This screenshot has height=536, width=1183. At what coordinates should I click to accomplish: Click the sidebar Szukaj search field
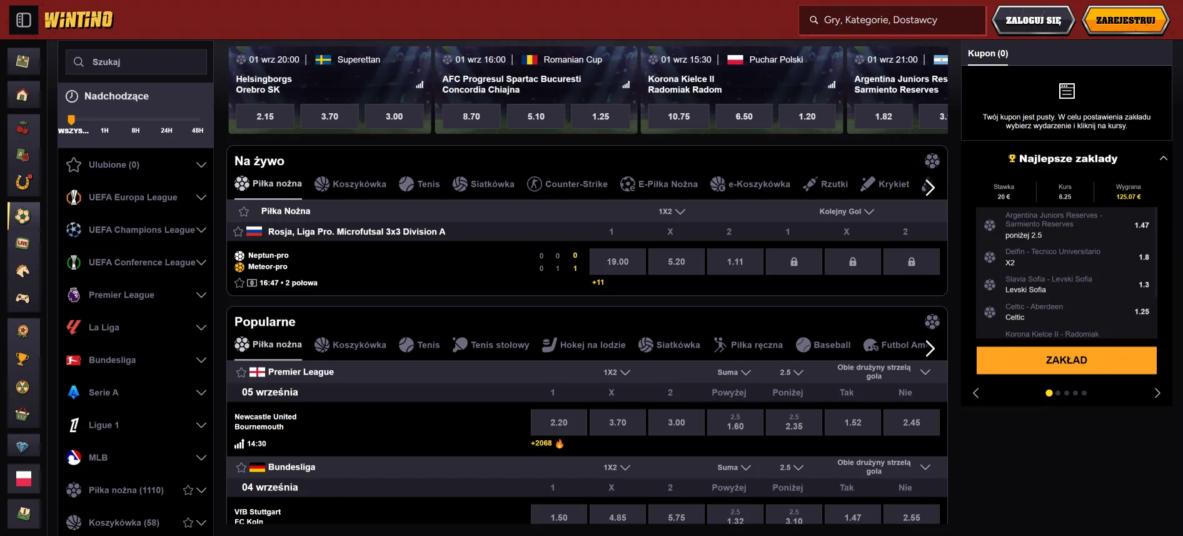136,62
